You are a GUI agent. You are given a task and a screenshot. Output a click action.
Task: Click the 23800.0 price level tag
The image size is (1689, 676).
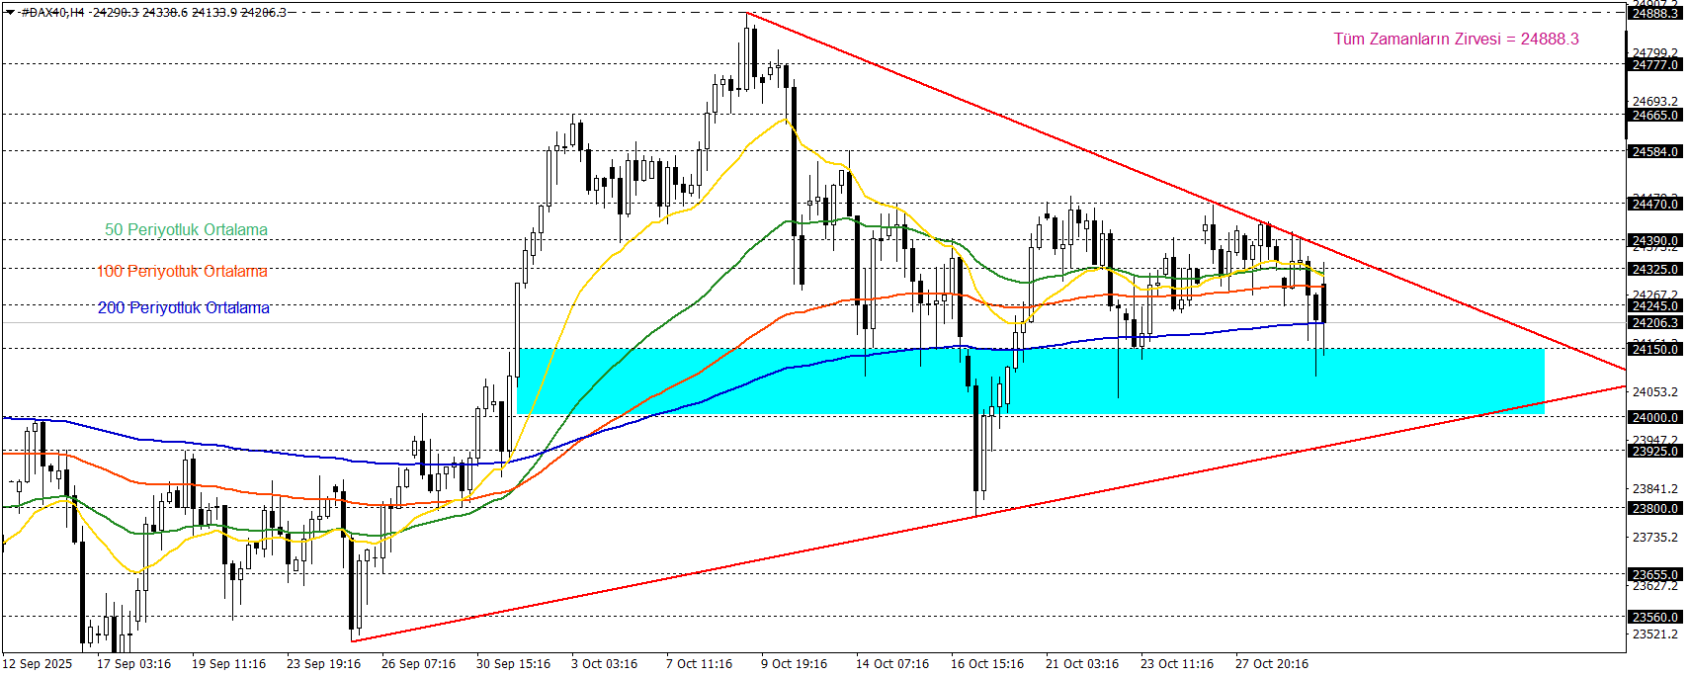point(1654,508)
